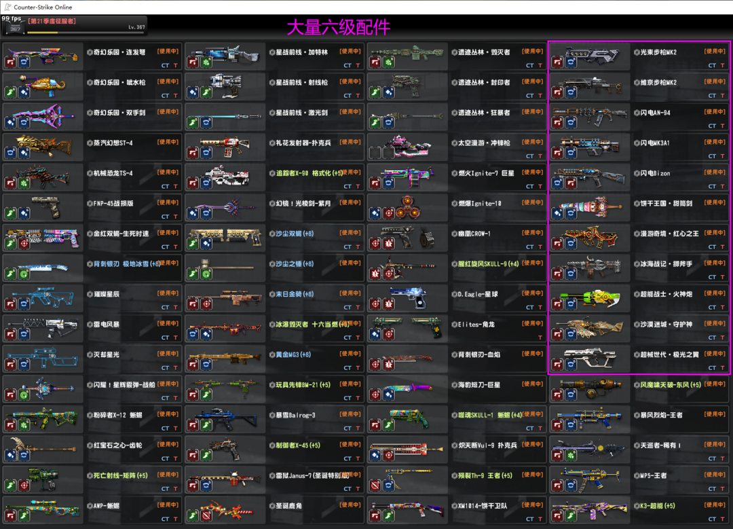Click the blue attachment icon under 雷电风暴
733x529 pixels.
(24, 334)
